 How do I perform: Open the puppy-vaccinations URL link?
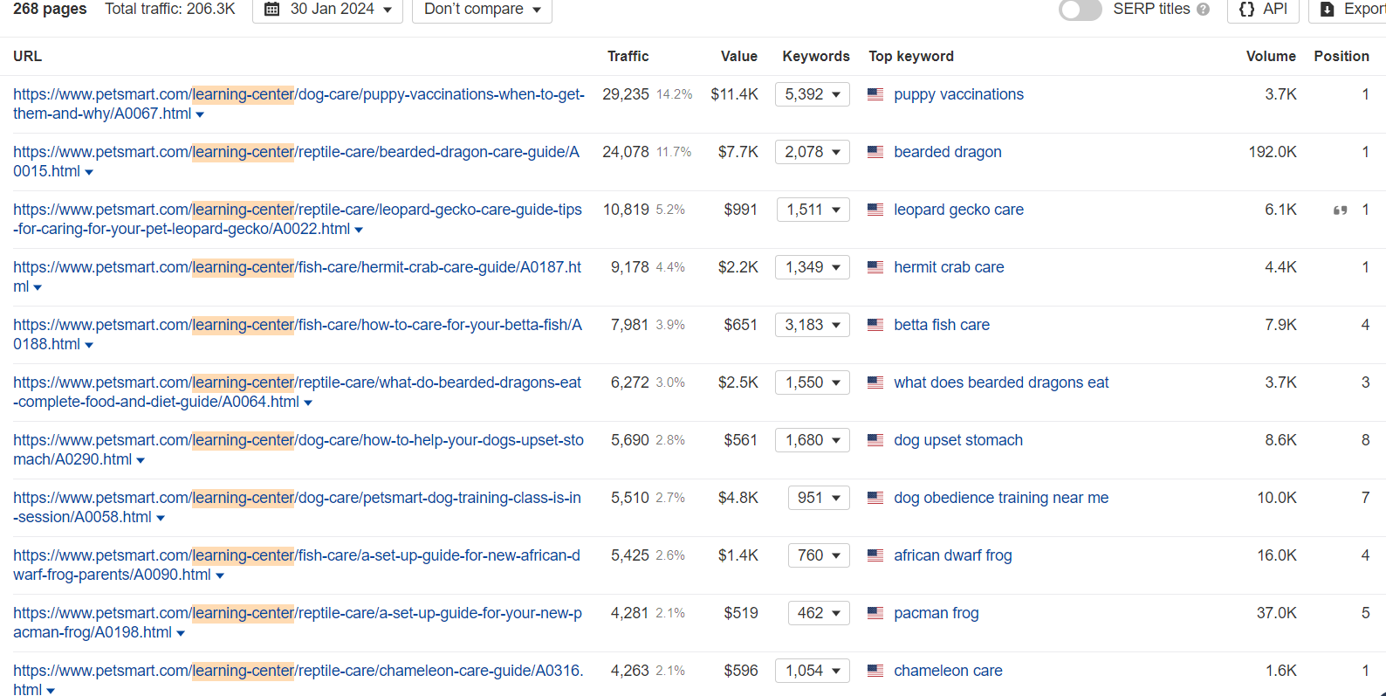(298, 104)
